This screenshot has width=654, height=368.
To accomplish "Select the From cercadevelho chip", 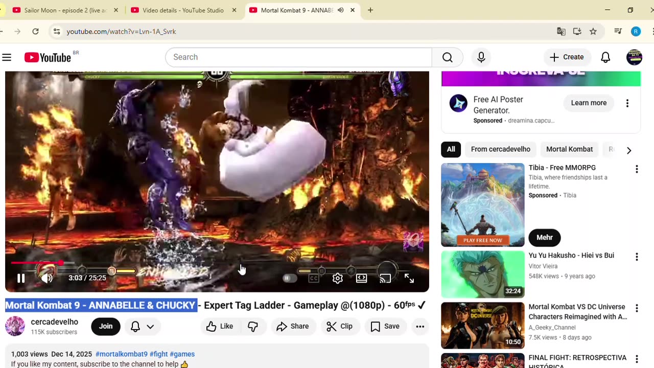I will tap(501, 149).
